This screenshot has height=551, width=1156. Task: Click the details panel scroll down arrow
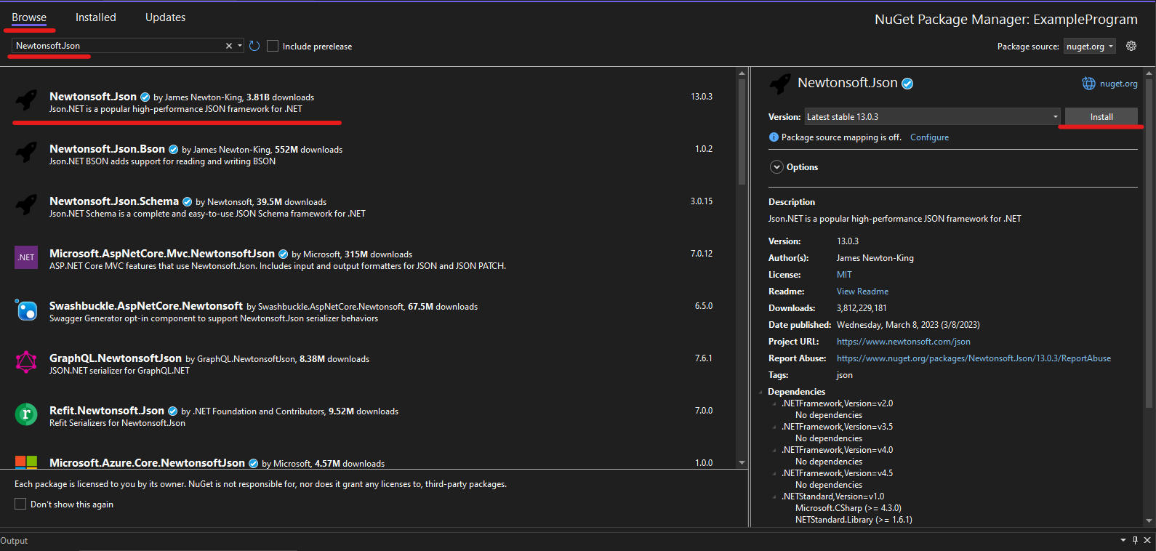pyautogui.click(x=1149, y=520)
